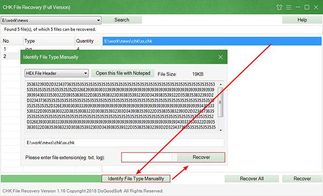Click the Search button
The width and height of the screenshot is (323, 196).
(122, 20)
